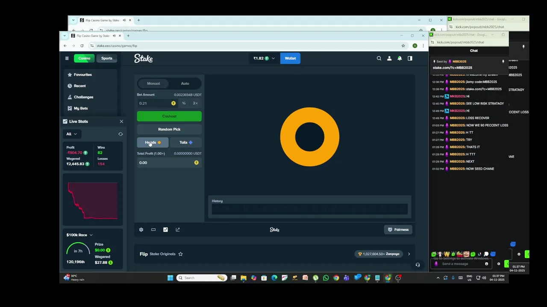Screen dimensions: 547x307
Task: Open a new tab in the back Chrome window
Action: point(138,20)
